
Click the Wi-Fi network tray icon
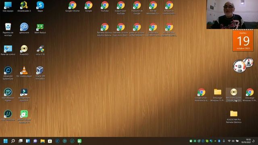click(229, 141)
